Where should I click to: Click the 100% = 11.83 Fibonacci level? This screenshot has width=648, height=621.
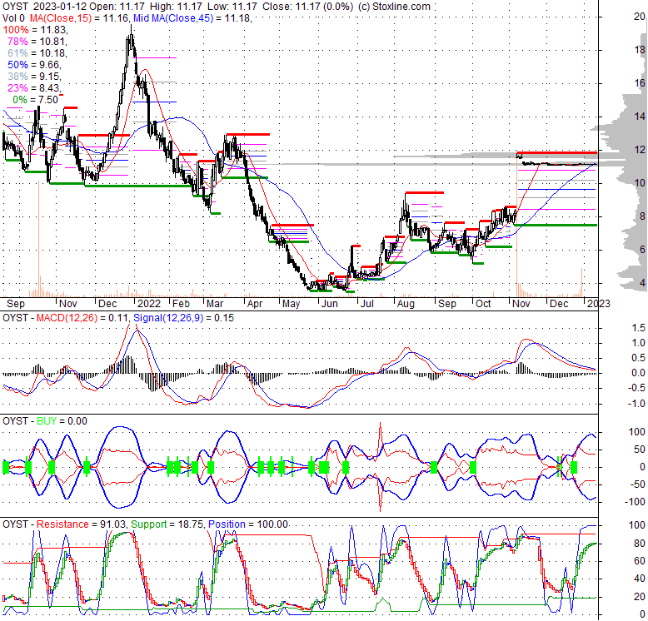tap(34, 30)
